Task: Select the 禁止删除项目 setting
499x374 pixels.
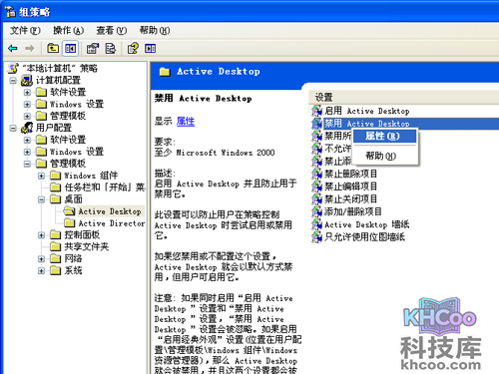Action: tap(350, 174)
